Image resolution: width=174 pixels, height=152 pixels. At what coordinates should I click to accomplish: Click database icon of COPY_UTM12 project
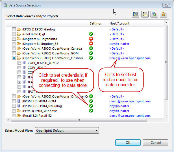tap(24, 67)
